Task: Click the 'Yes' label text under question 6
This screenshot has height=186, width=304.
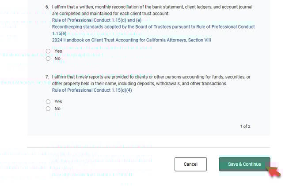Action: point(58,51)
